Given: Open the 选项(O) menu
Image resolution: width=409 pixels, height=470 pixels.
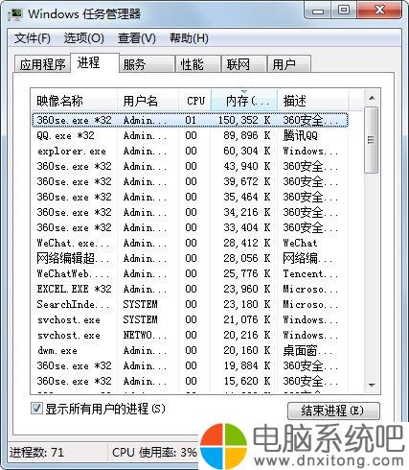Looking at the screenshot, I should (x=84, y=38).
